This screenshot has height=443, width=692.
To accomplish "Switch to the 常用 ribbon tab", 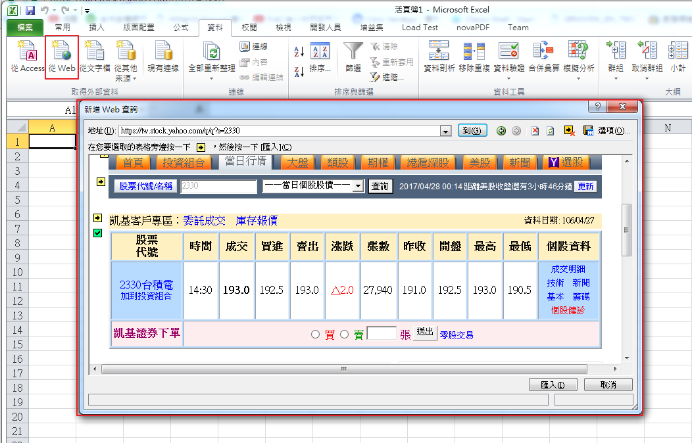I will coord(62,28).
